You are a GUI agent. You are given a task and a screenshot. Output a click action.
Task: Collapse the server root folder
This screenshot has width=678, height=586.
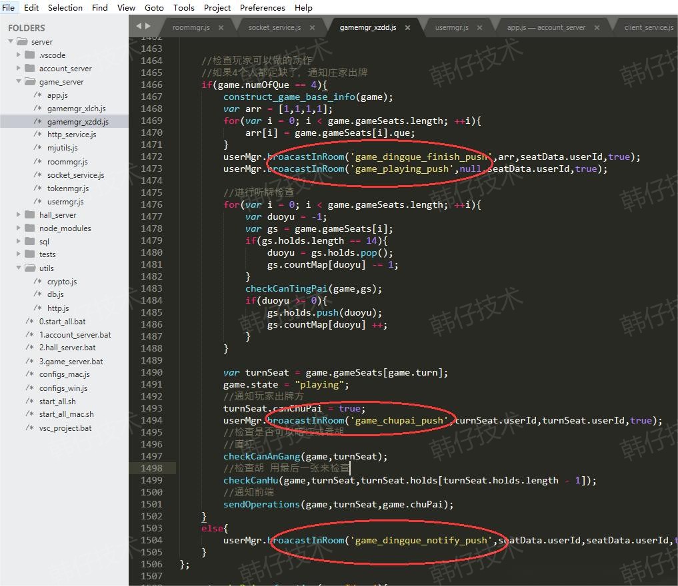point(11,41)
